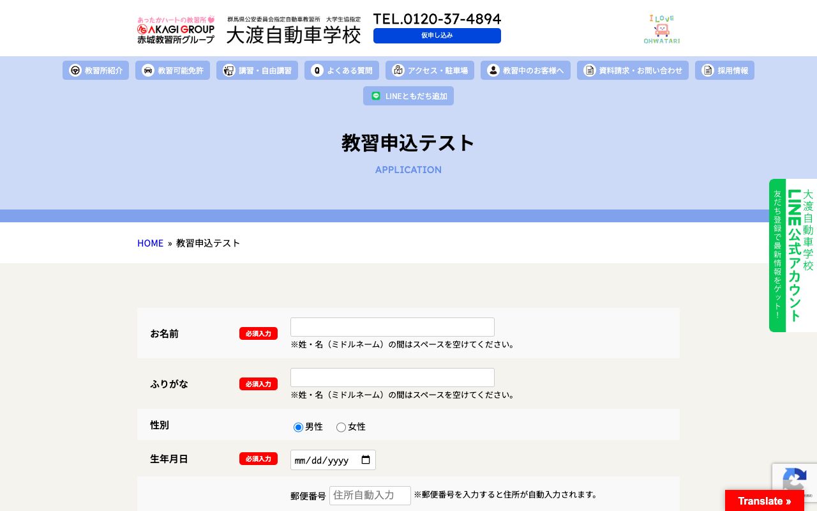Click the お名前 text input field
The width and height of the screenshot is (817, 511).
coord(392,326)
